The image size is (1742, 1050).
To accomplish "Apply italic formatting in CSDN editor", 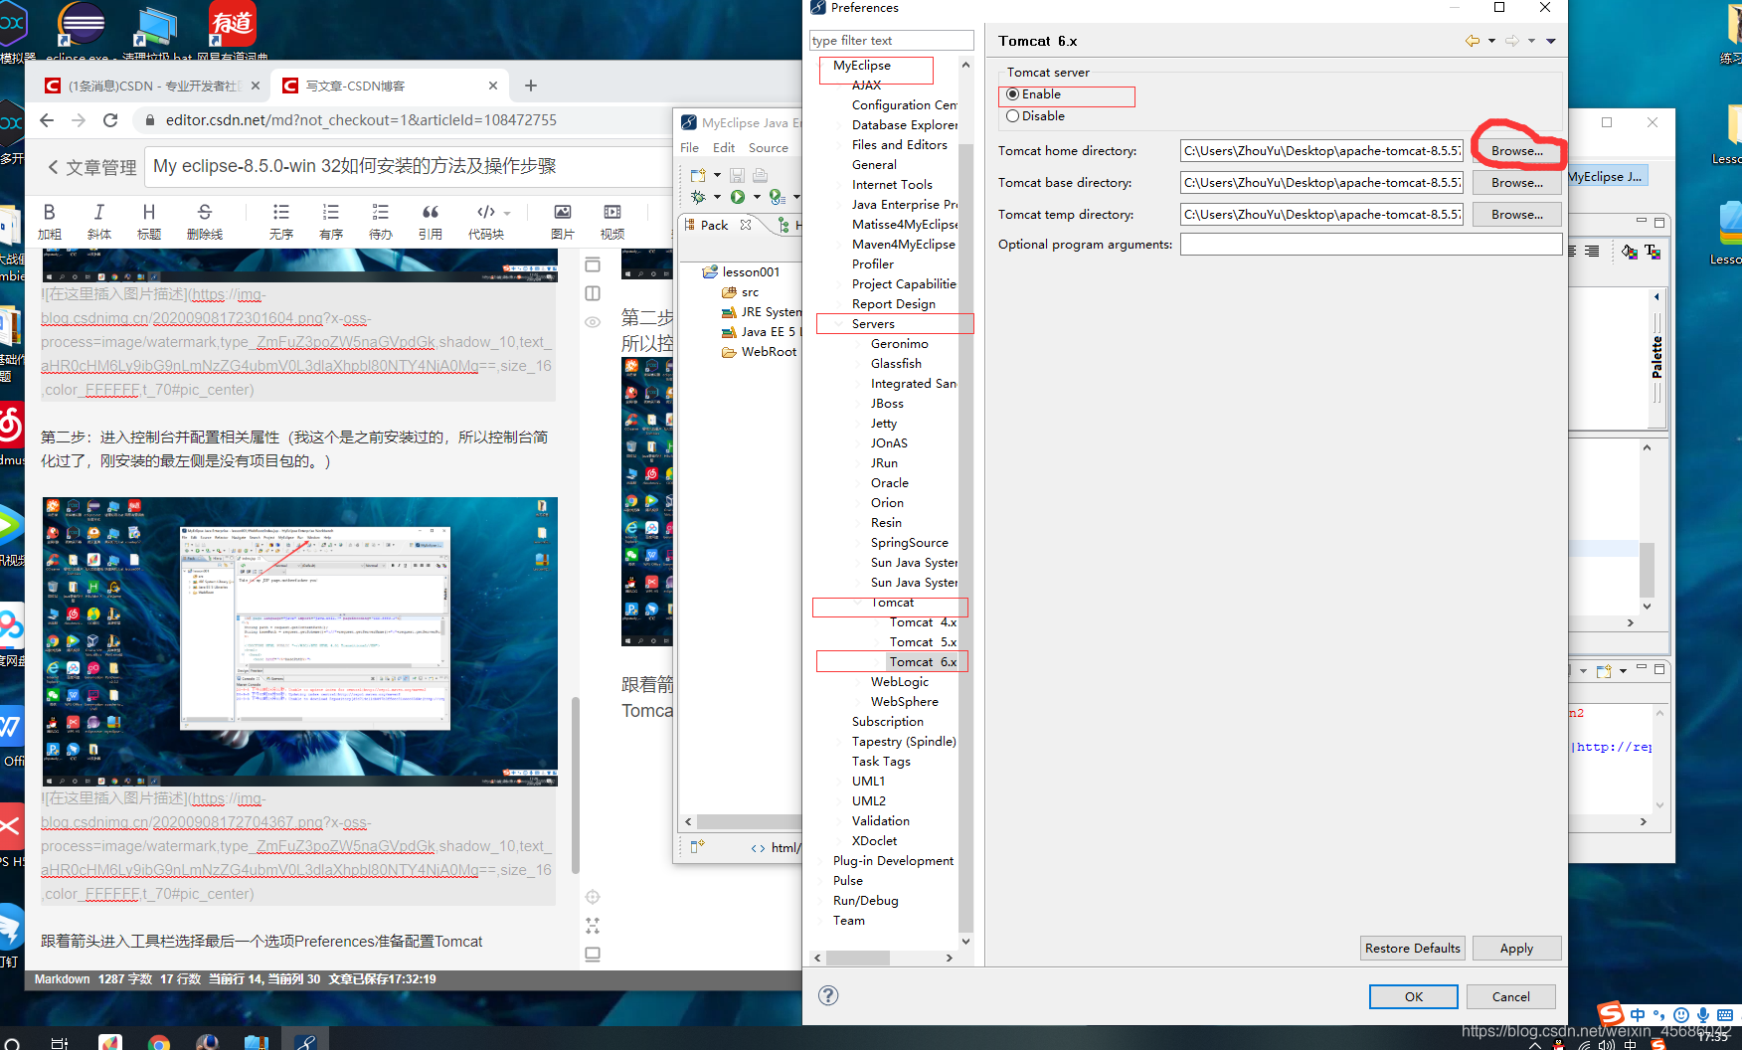I will pos(98,221).
